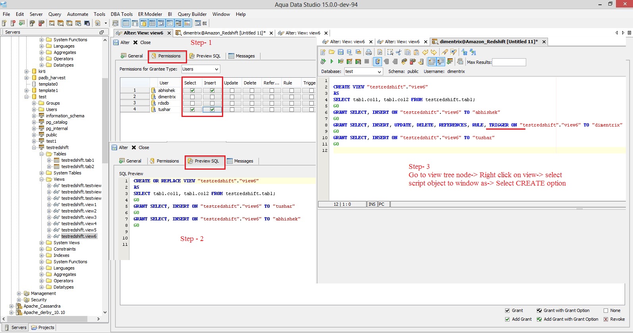Expand the padb_harvest database node
Screen dimensions: 633x333
click(27, 78)
